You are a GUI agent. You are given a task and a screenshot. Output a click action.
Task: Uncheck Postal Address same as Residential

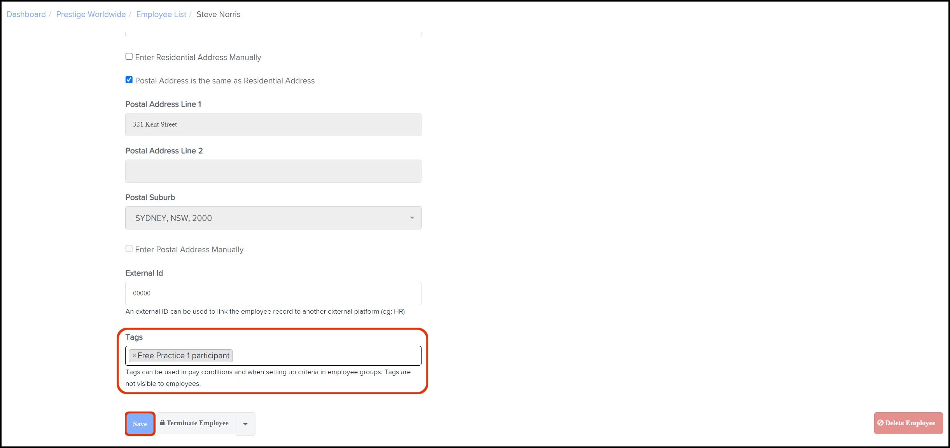[x=129, y=80]
